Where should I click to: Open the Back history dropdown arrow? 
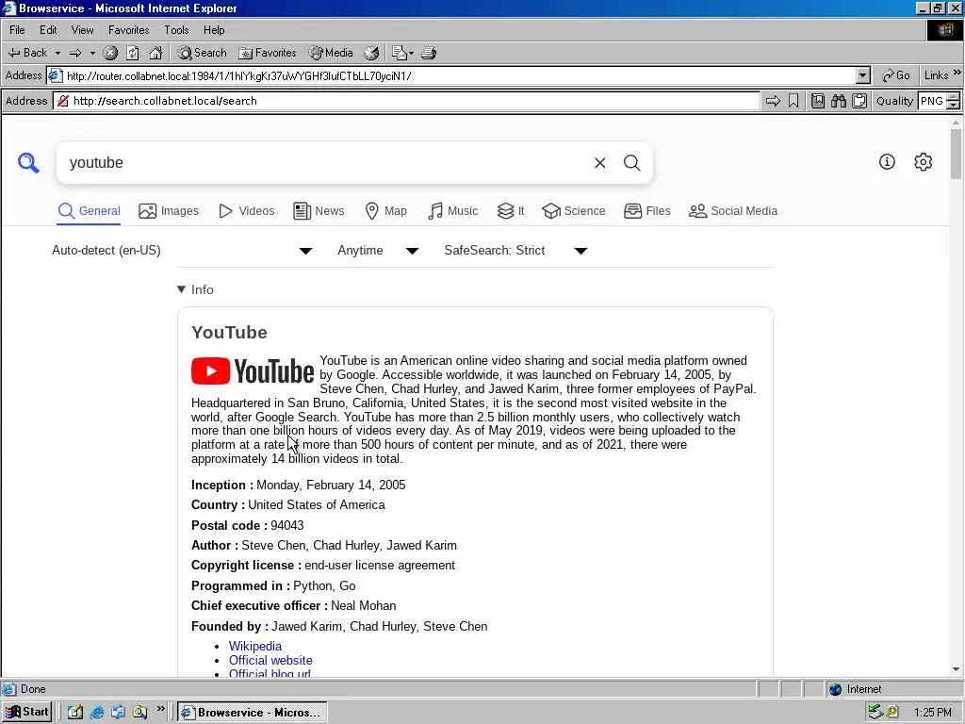(57, 53)
